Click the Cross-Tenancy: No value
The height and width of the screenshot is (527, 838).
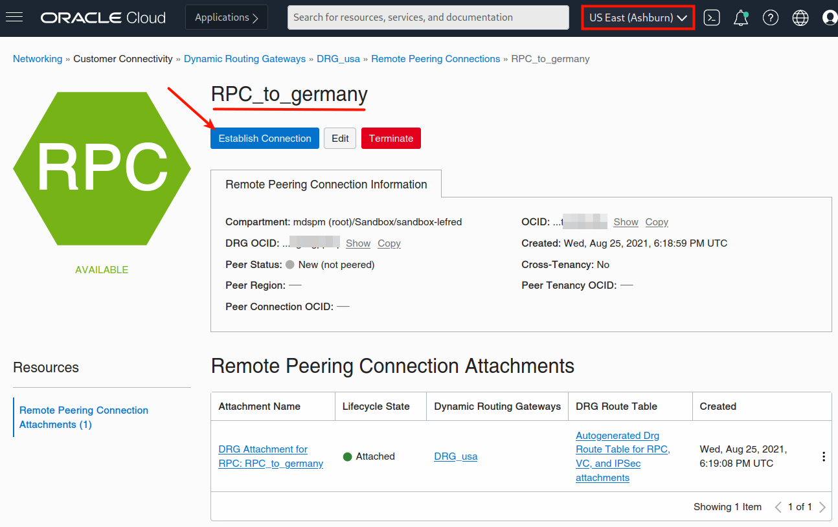pos(603,265)
